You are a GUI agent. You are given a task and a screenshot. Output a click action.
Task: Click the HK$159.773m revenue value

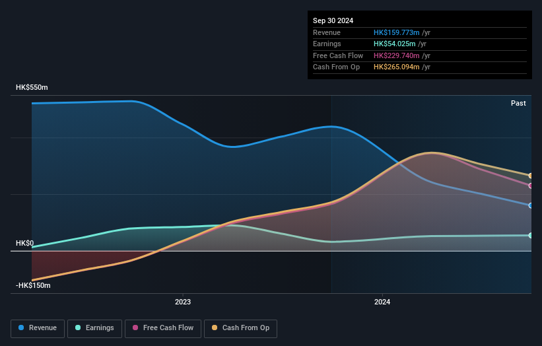[397, 32]
